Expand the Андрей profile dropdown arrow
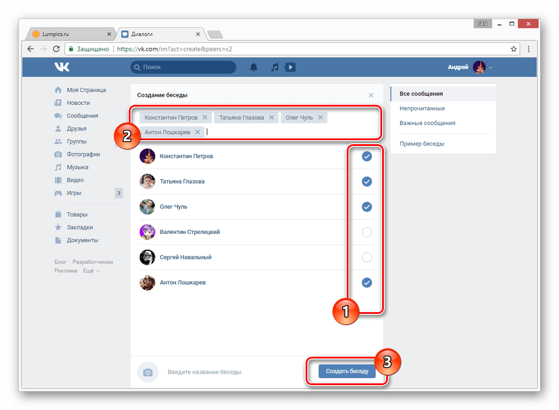Image resolution: width=559 pixels, height=410 pixels. 491,67
